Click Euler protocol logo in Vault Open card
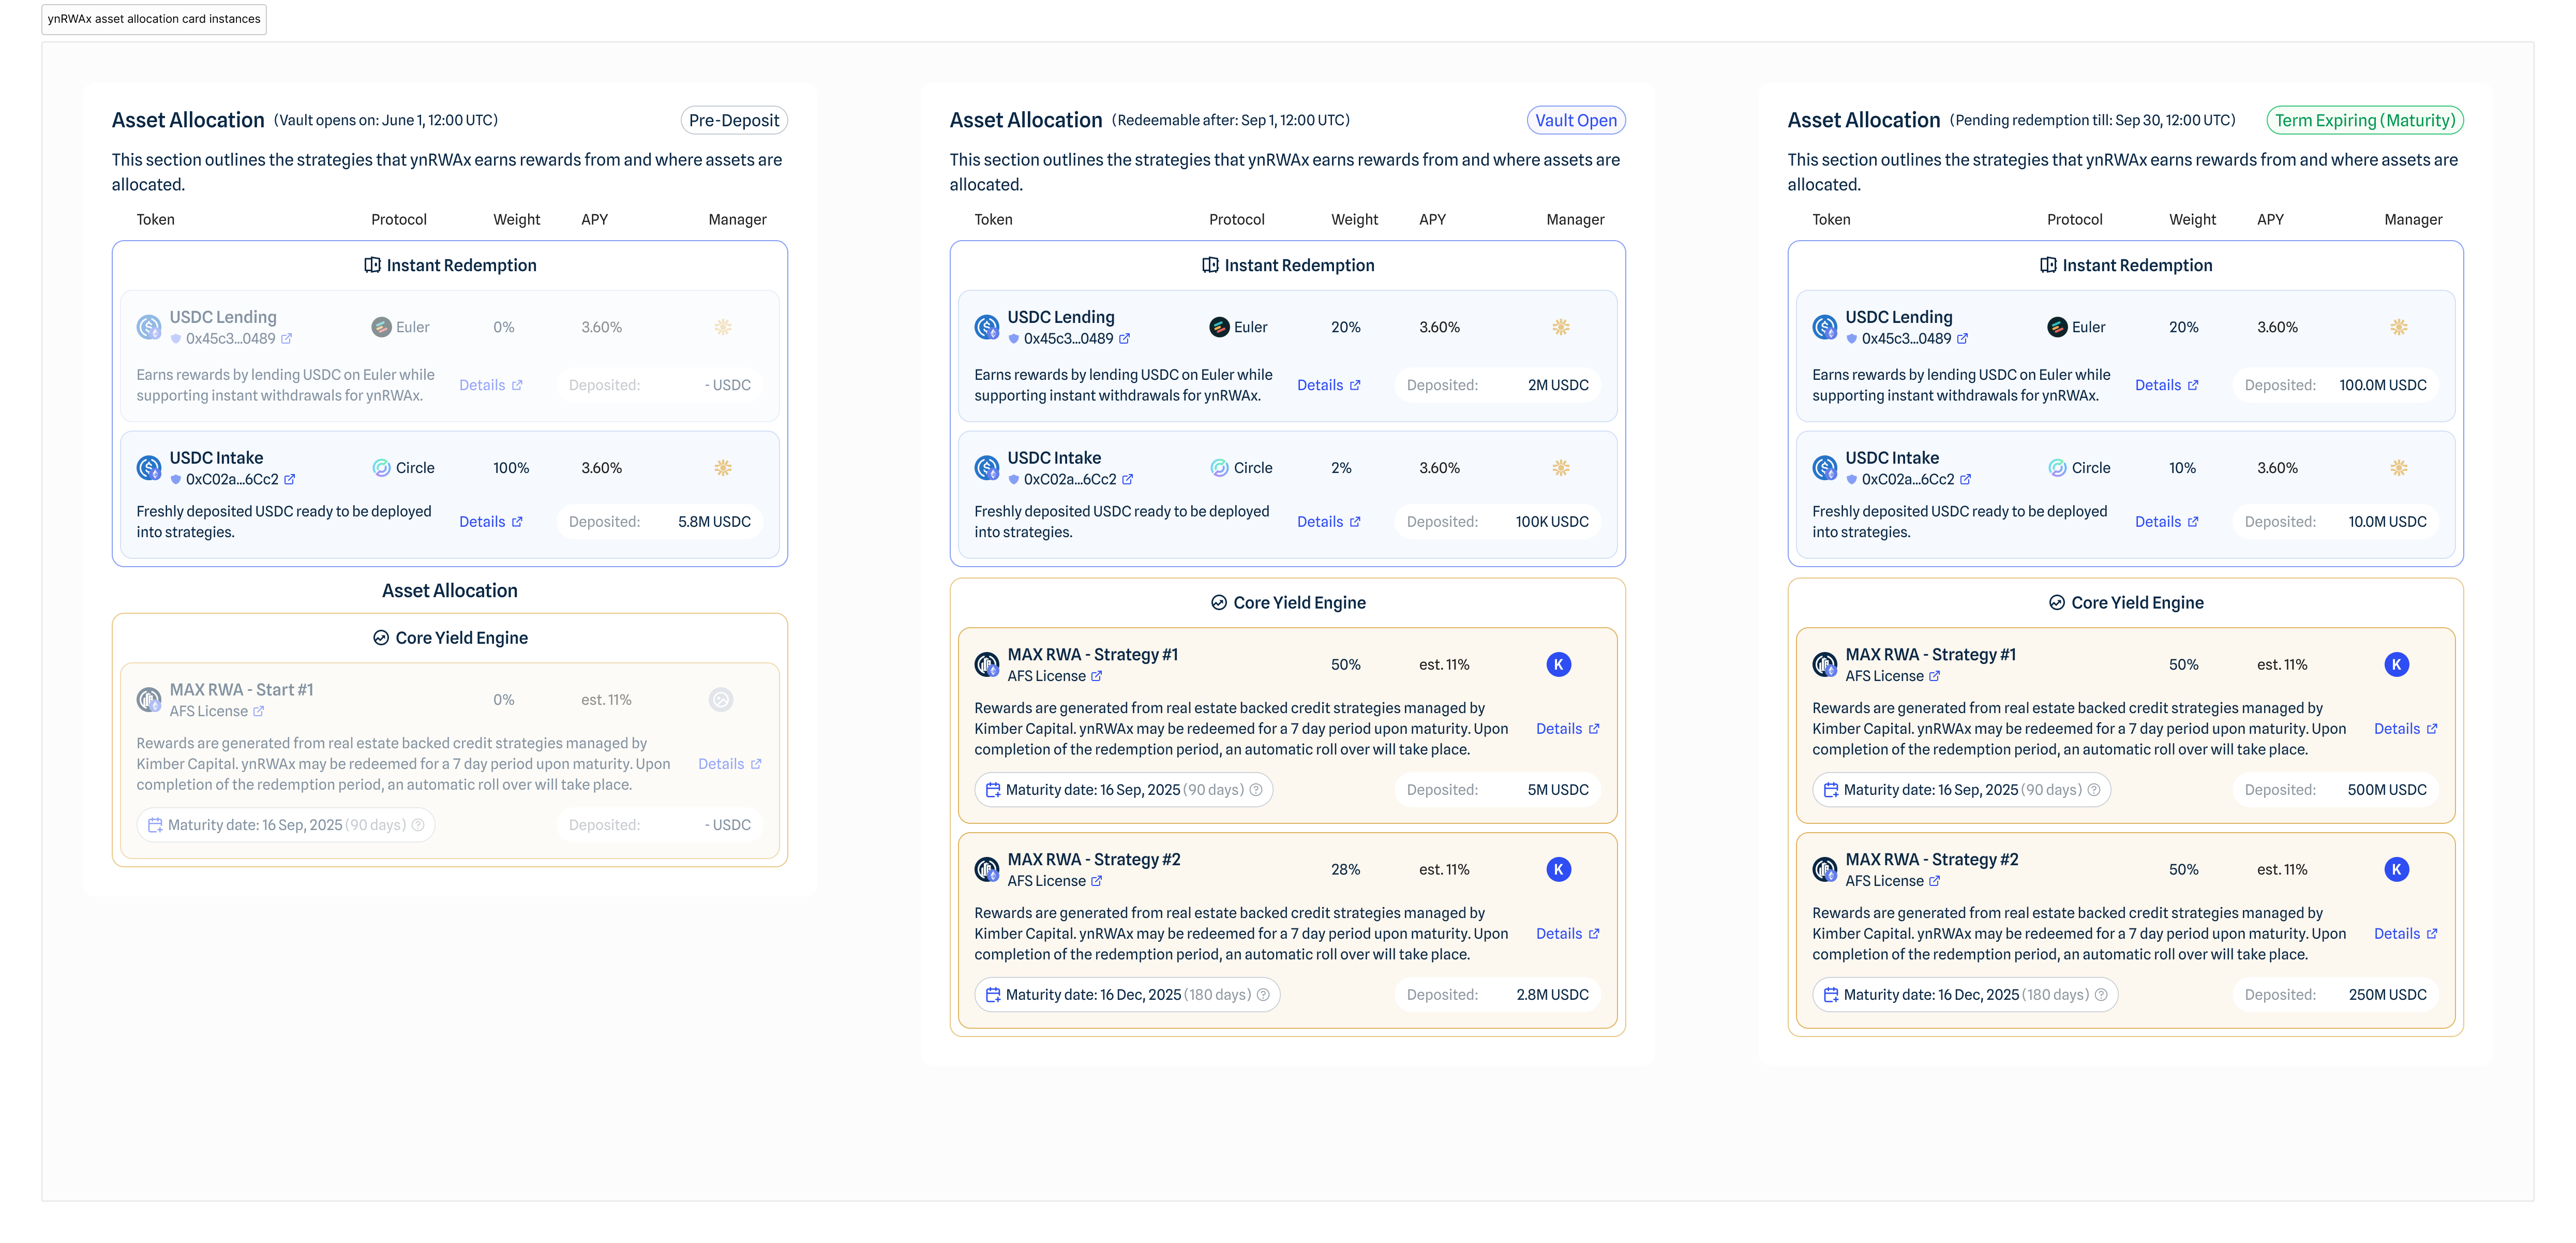2576x1243 pixels. pyautogui.click(x=1219, y=327)
